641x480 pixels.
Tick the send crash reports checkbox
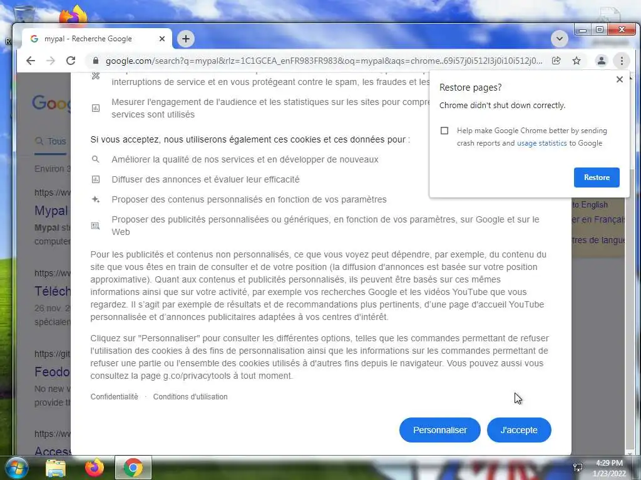point(444,131)
